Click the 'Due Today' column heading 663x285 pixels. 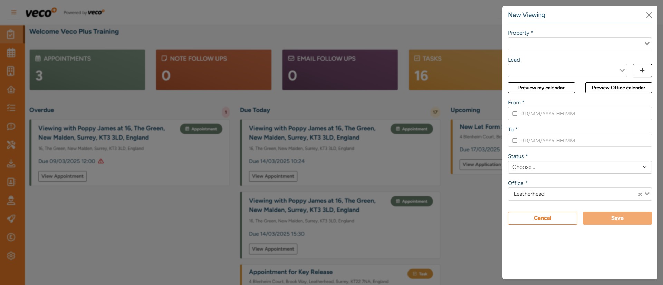click(x=255, y=110)
